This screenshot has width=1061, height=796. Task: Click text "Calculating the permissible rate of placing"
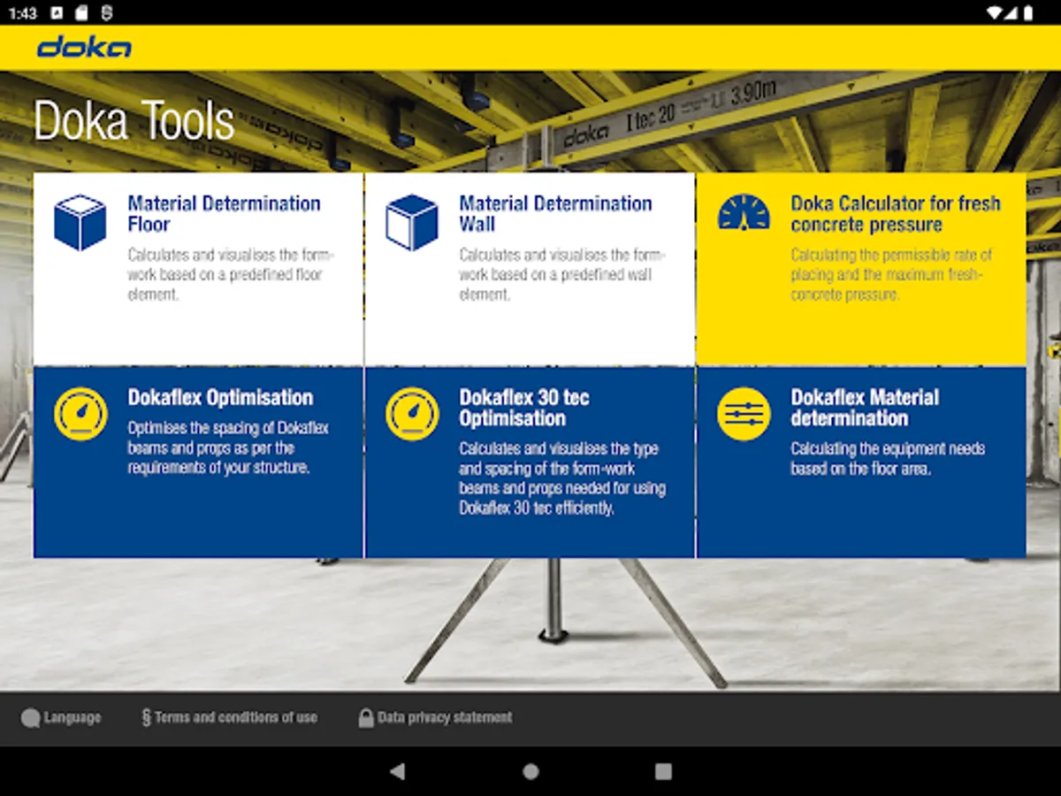891,264
